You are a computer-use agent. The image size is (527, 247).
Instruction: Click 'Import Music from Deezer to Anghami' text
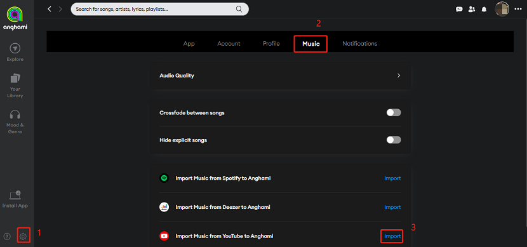223,207
